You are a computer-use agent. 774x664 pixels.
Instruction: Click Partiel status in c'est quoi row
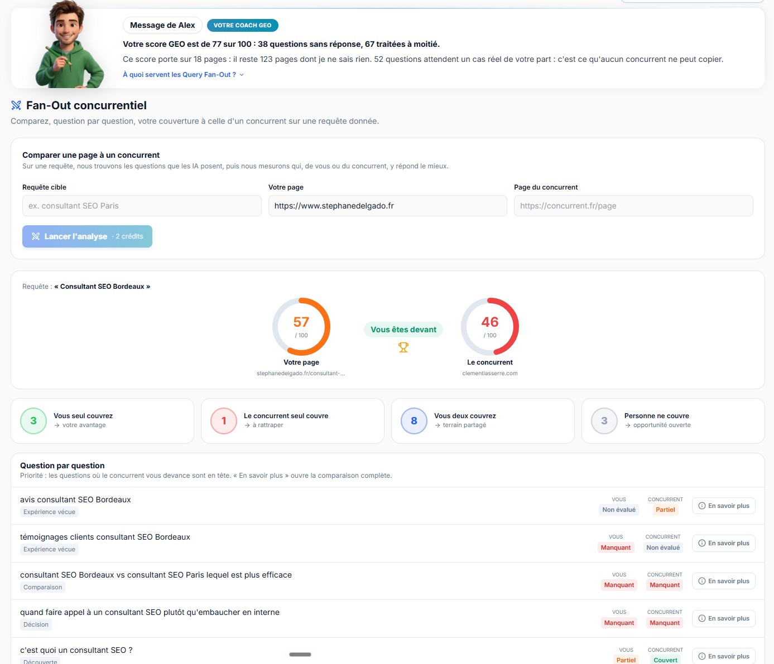(x=626, y=660)
